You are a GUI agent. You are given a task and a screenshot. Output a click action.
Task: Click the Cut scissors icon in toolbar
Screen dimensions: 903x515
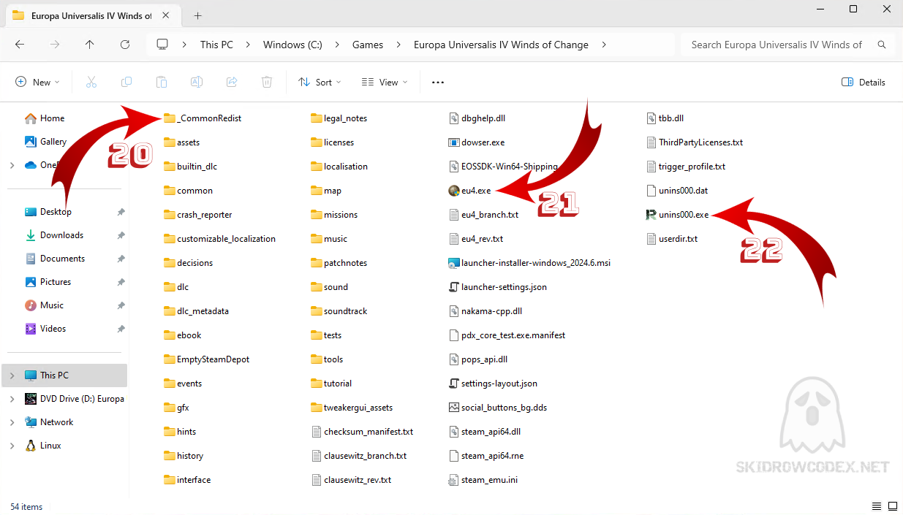pyautogui.click(x=91, y=83)
